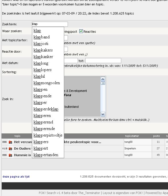The width and height of the screenshot is (168, 196).
Task: Click post count 11
Action: pyautogui.click(x=158, y=142)
